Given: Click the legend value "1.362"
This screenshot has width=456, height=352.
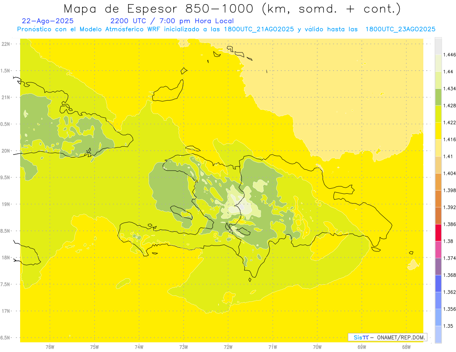Looking at the screenshot, I should 450,292.
